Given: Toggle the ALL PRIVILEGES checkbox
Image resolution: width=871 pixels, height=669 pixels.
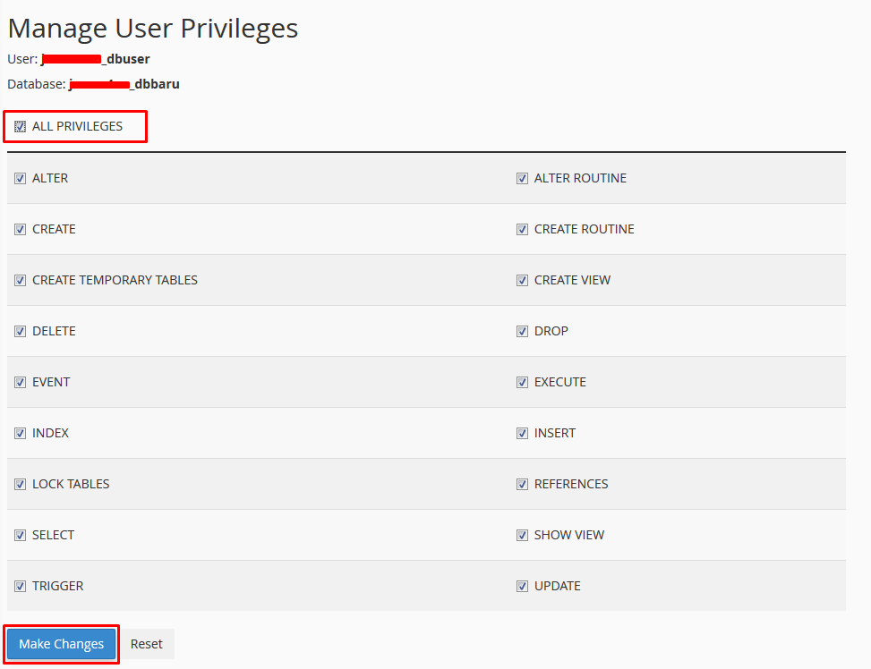Looking at the screenshot, I should pyautogui.click(x=20, y=127).
